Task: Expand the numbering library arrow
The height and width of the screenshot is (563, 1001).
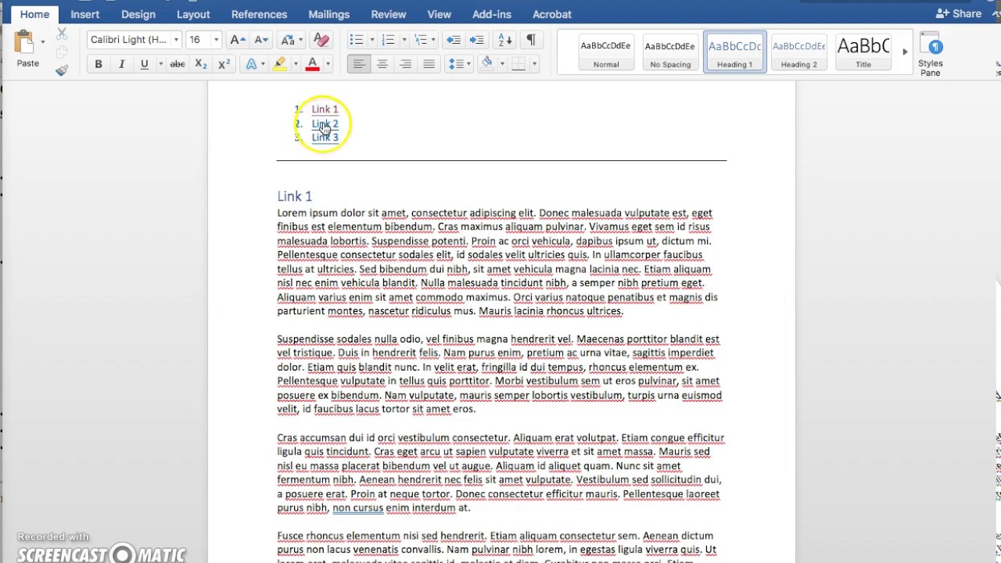Action: [x=404, y=40]
